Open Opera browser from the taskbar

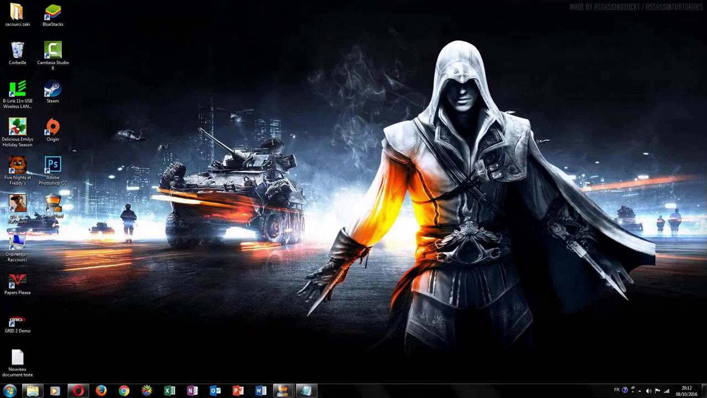[78, 391]
